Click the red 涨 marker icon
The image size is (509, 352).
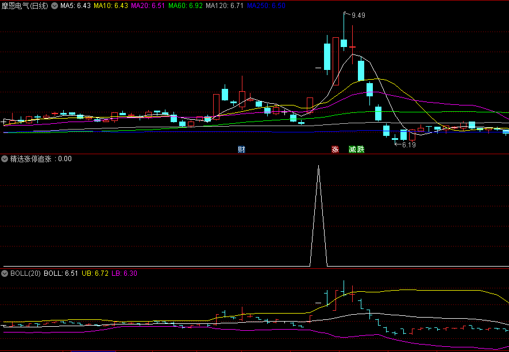coord(335,149)
